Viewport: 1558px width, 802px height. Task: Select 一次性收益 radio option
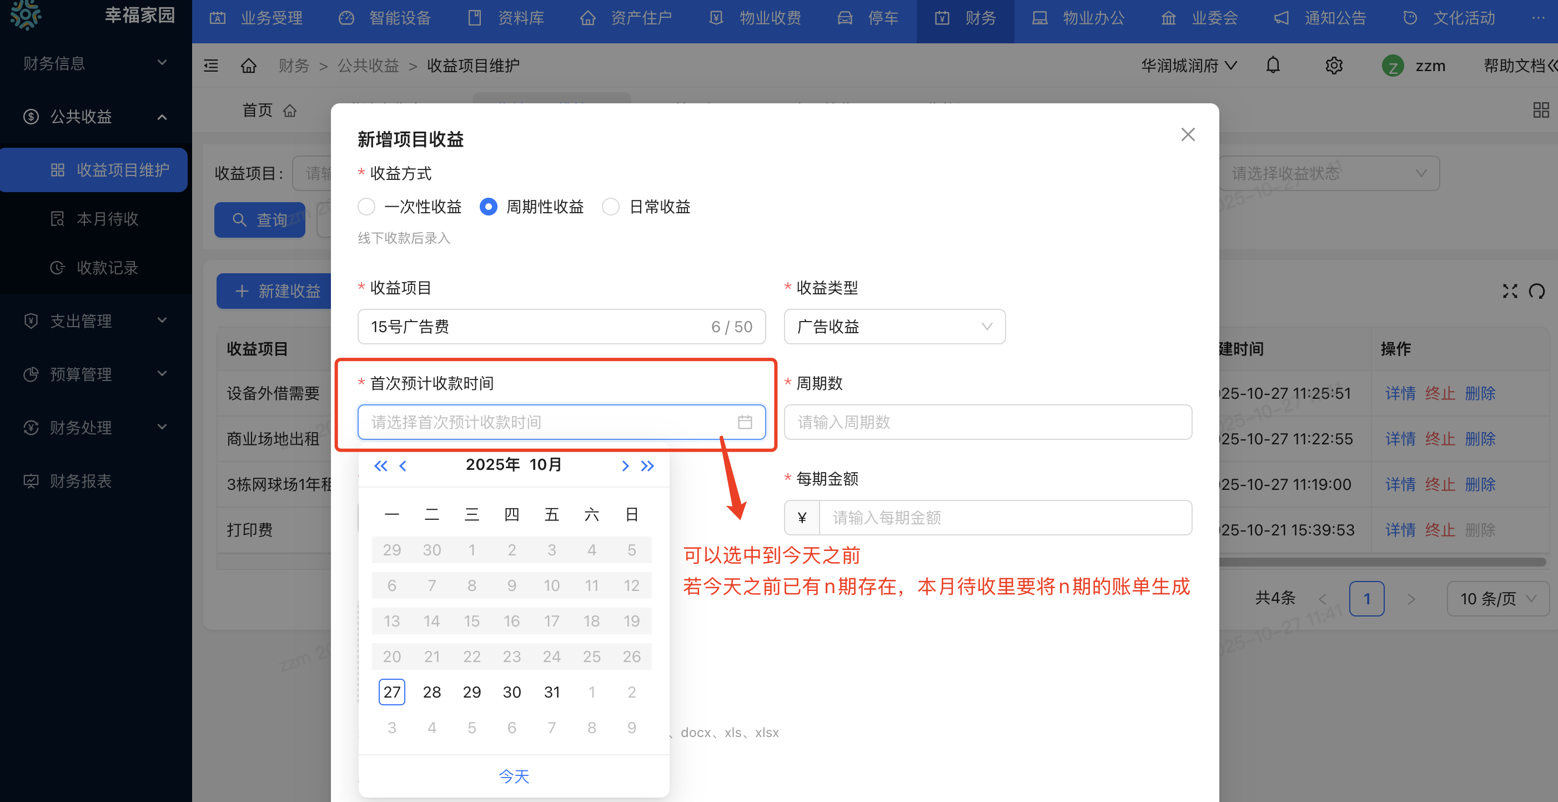click(x=366, y=207)
